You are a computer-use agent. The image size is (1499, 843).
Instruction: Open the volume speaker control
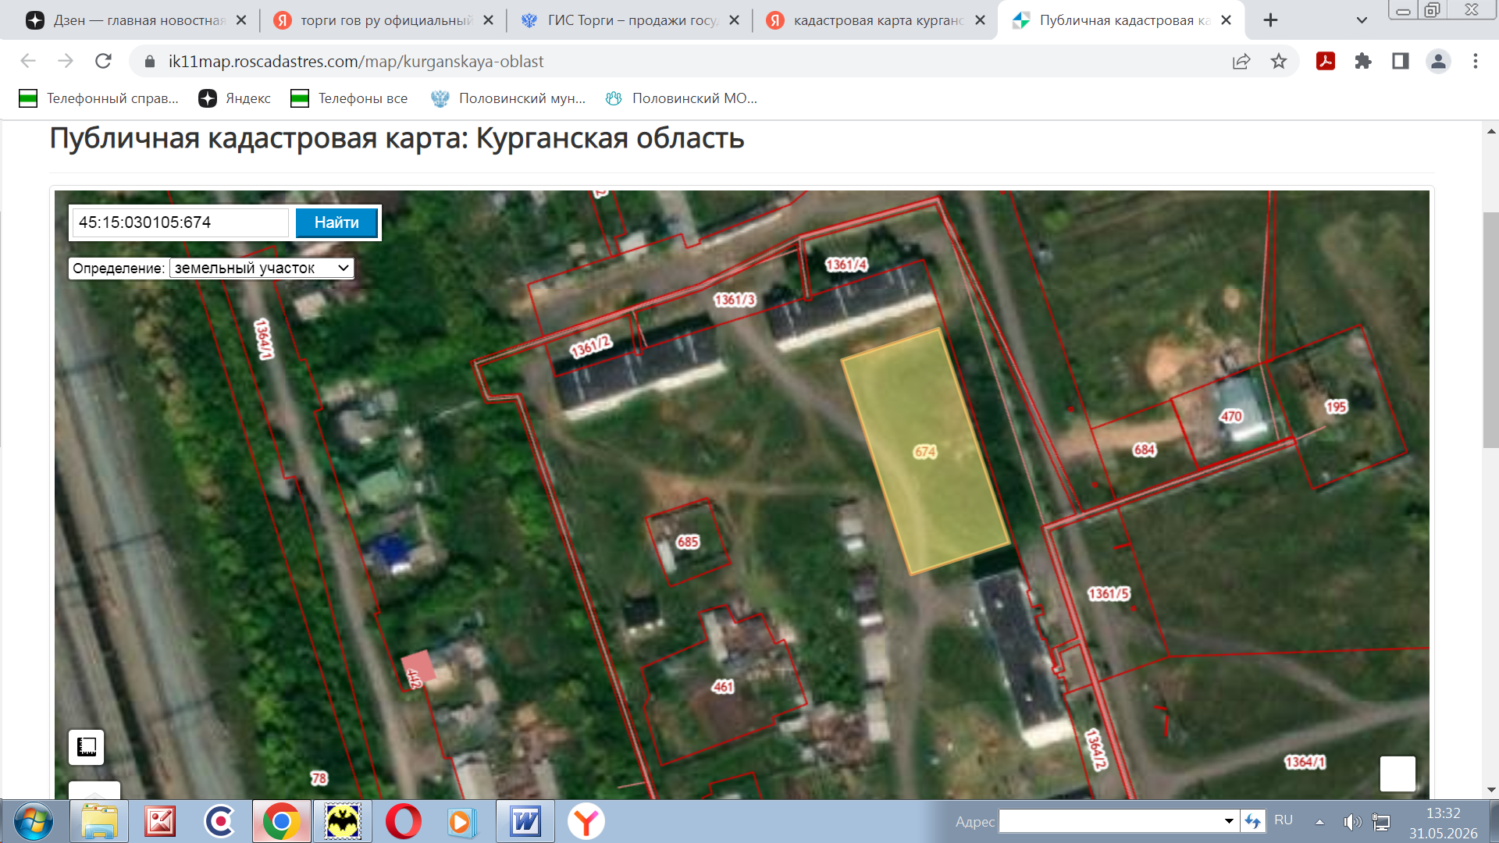pos(1351,822)
